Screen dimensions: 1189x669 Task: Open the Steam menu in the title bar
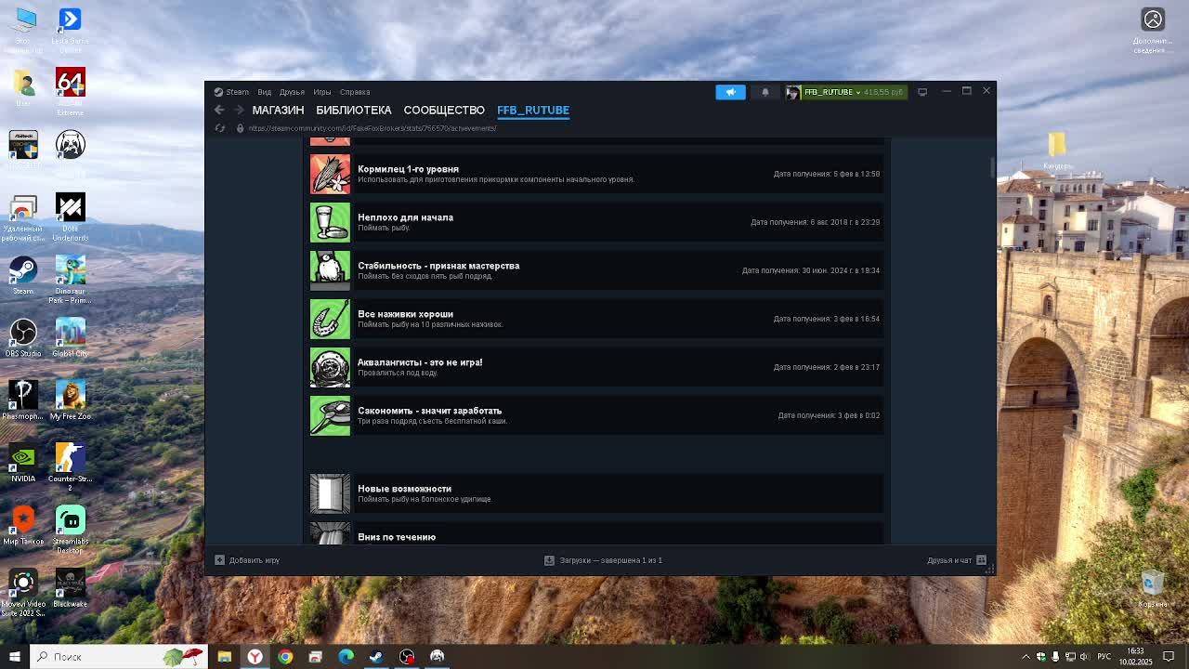point(232,92)
